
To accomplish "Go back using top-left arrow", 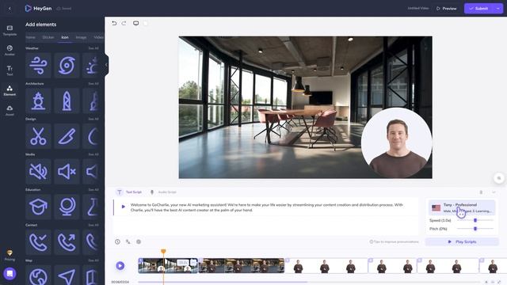I will [10, 9].
